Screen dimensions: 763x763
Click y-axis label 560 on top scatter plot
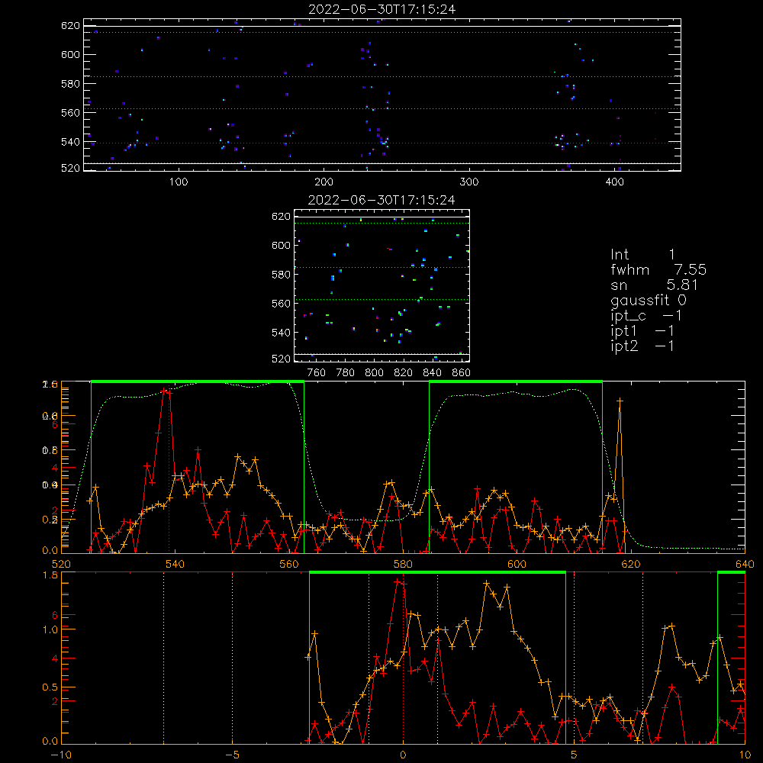pos(70,112)
